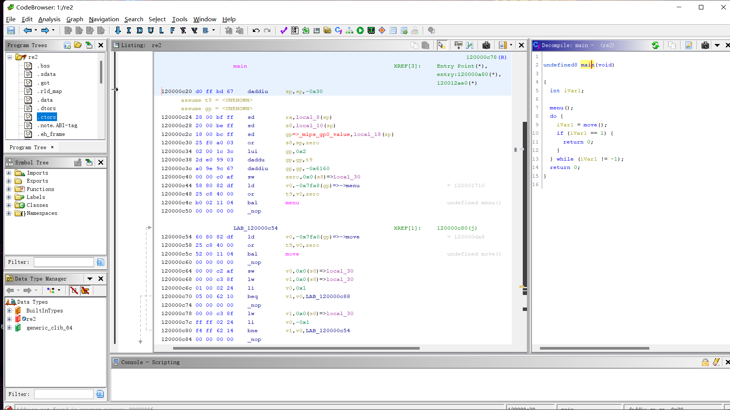
Task: Click the re2 entry in Symbol Tree
Action: click(30, 319)
